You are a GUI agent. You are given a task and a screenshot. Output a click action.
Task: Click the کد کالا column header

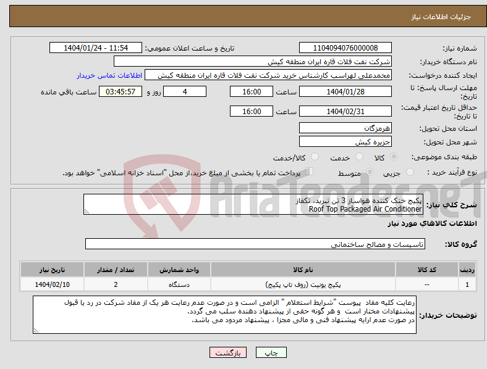tap(427, 270)
